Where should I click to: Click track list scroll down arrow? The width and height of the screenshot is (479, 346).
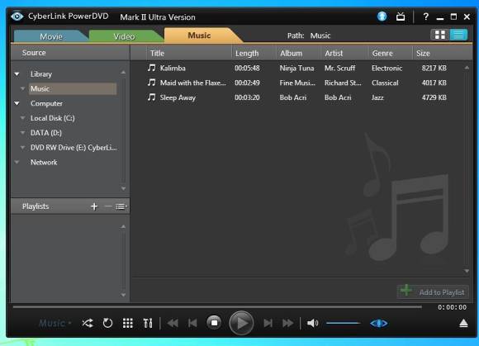pos(467,271)
